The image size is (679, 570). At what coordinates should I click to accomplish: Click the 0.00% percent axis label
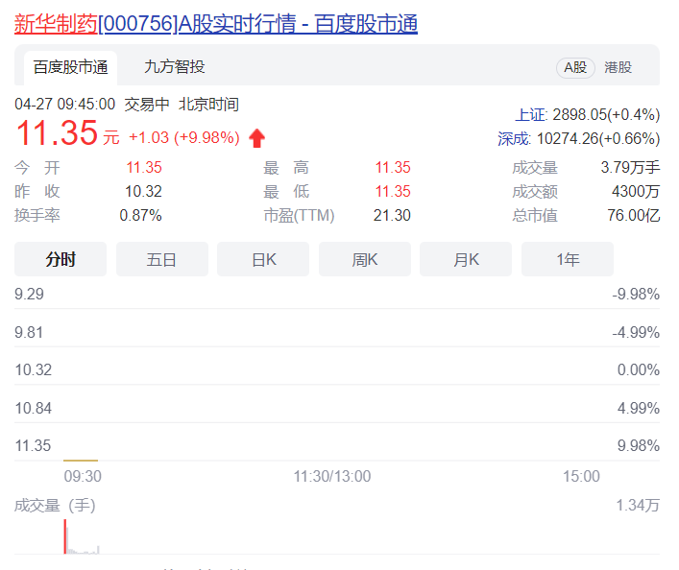[639, 370]
